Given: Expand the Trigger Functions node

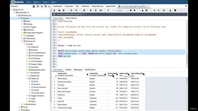Looking at the screenshot, I should [27, 96].
